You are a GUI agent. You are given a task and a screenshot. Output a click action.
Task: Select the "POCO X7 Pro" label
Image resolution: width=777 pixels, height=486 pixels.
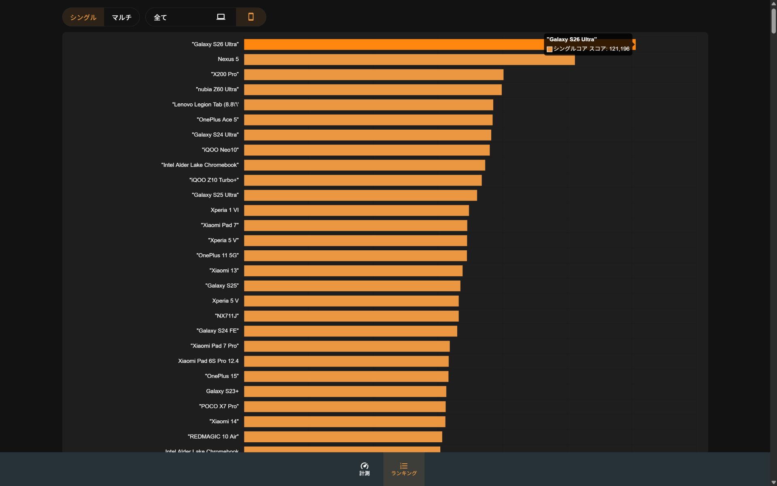pyautogui.click(x=219, y=406)
